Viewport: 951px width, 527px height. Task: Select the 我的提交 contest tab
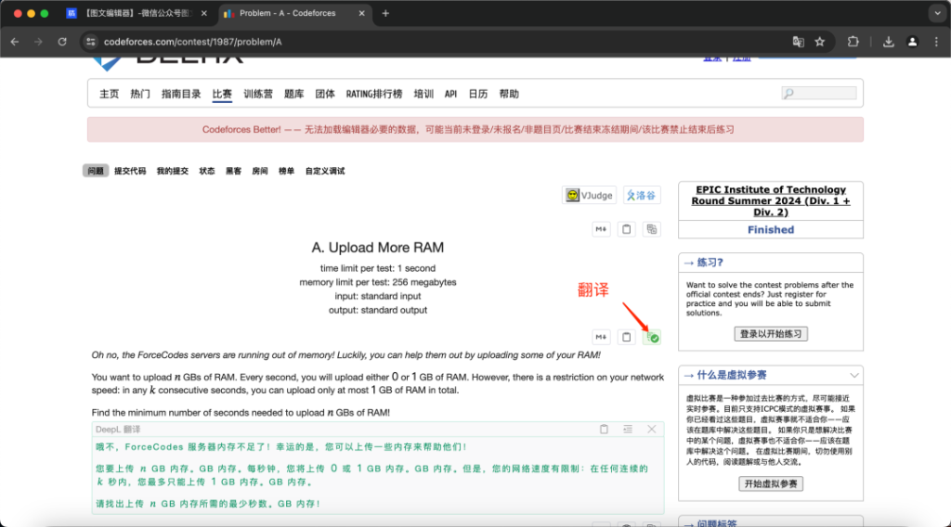tap(172, 171)
